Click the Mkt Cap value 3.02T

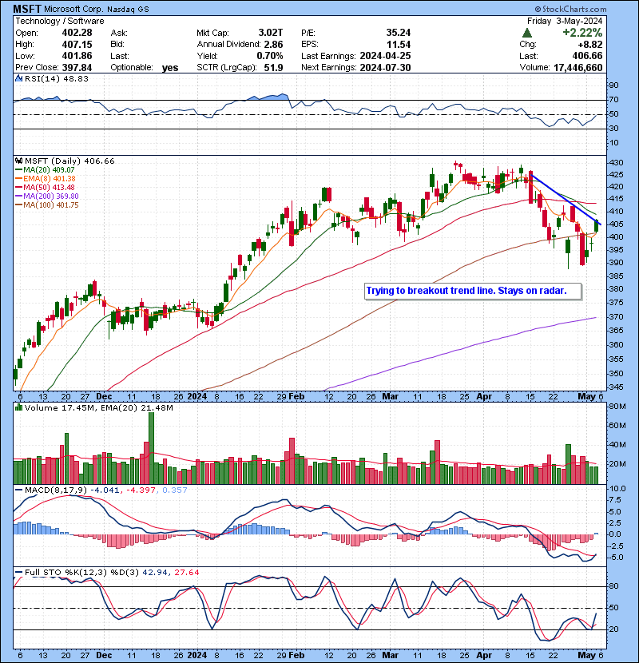point(271,33)
